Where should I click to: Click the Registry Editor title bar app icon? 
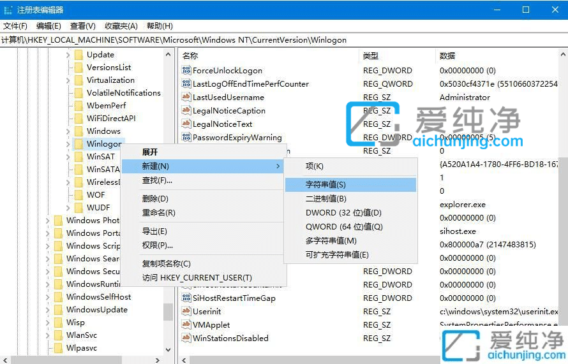(x=8, y=10)
